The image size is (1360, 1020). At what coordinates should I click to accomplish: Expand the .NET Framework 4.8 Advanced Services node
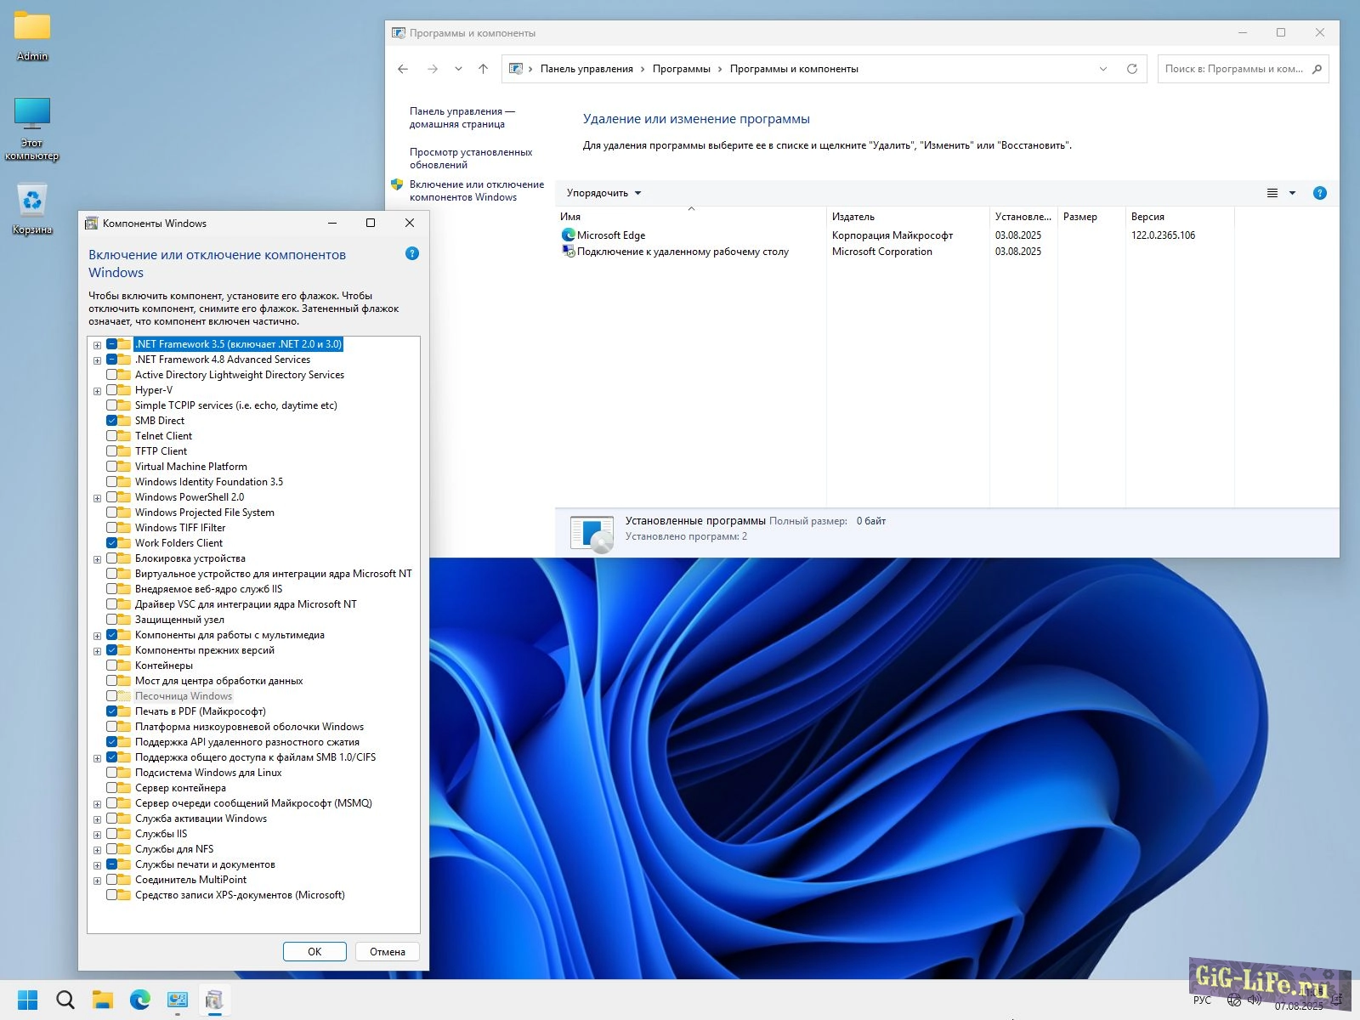tap(97, 360)
